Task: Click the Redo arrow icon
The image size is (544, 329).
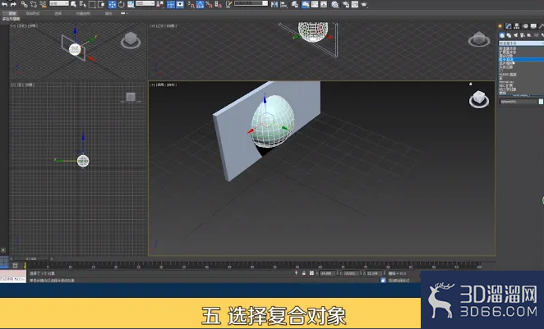Action: click(13, 4)
